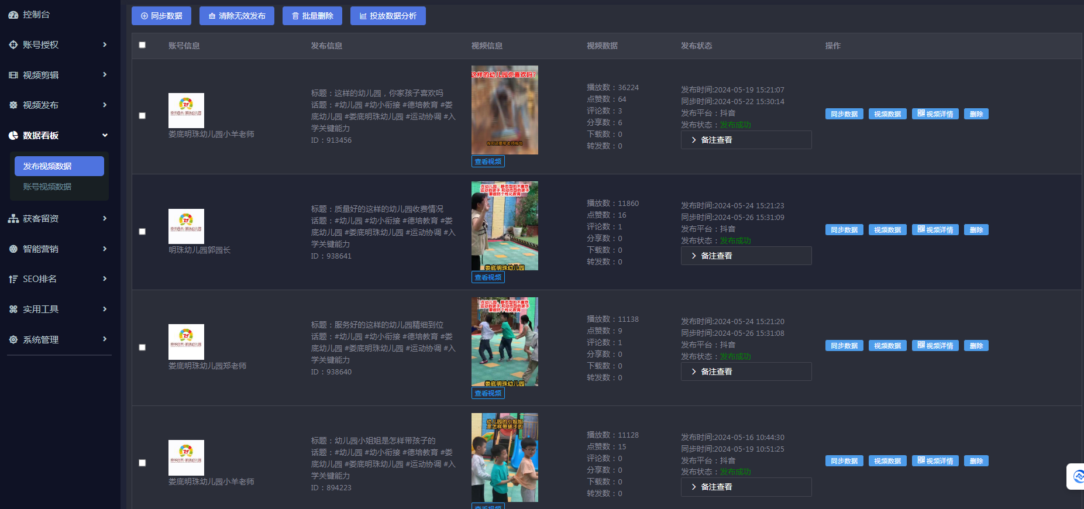
Task: Click the 视频剪辑 film icon
Action: (13, 75)
